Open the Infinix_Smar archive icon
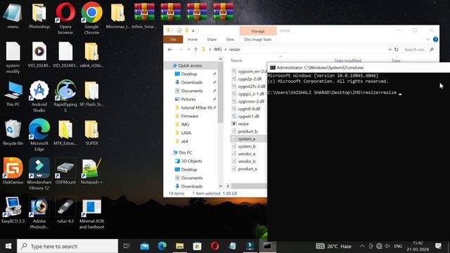 tap(144, 15)
